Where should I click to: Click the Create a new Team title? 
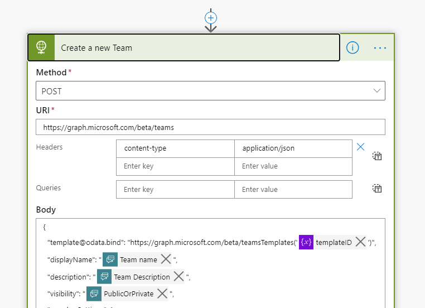(x=96, y=48)
